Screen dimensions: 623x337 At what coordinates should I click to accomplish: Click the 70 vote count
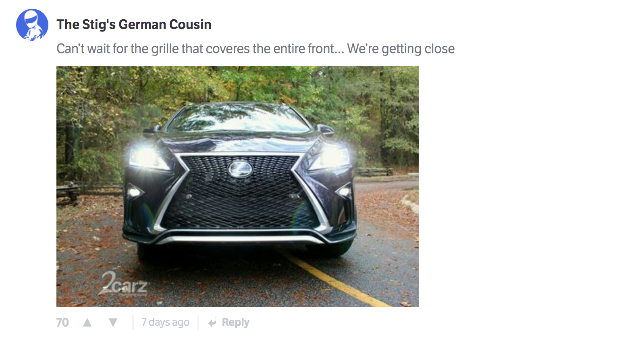coord(62,323)
